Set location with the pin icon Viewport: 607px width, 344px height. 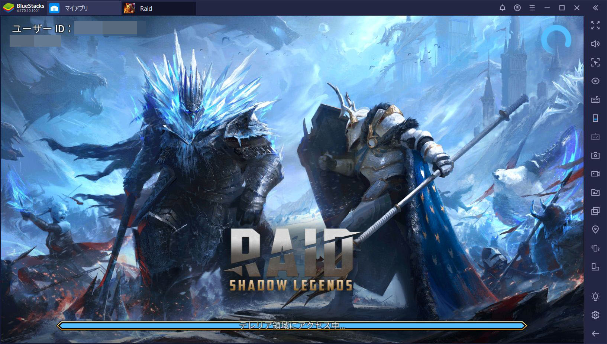[x=595, y=230]
